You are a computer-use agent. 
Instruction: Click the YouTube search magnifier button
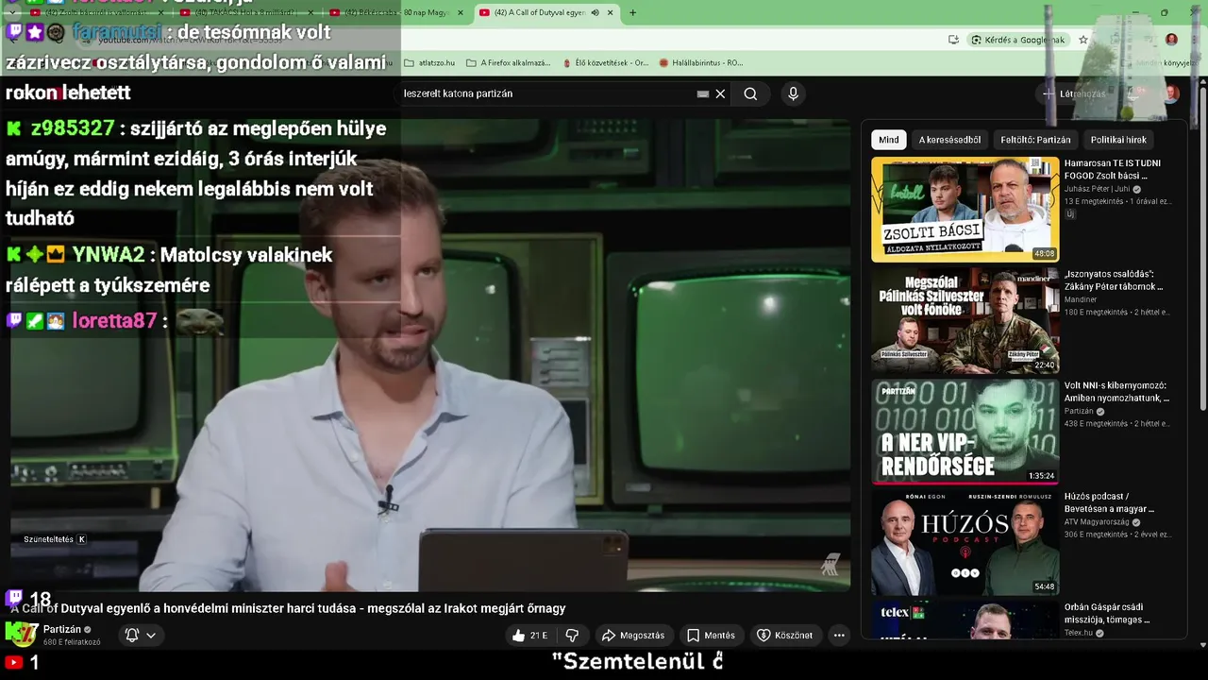750,93
